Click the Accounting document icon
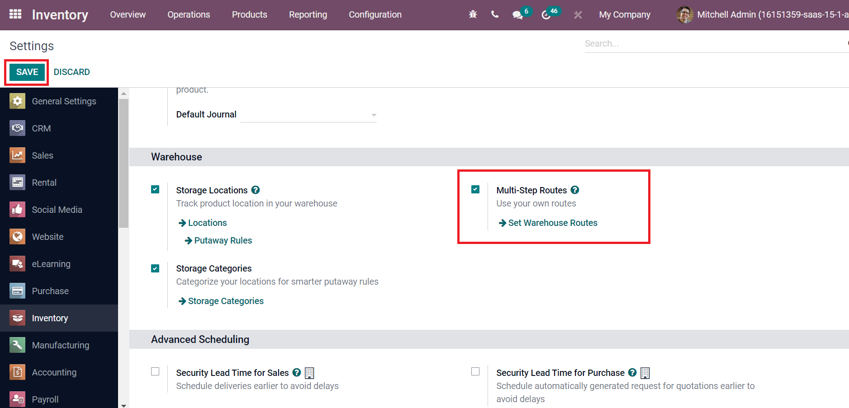 17,372
